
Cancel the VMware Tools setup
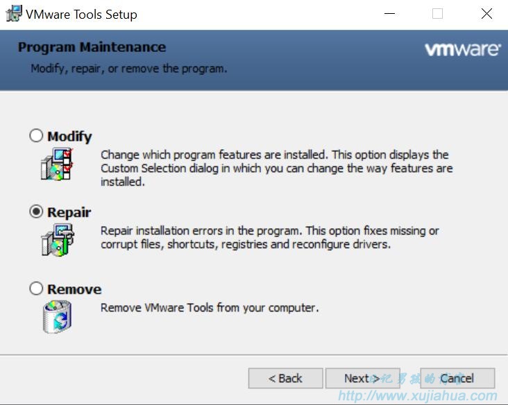click(x=457, y=378)
